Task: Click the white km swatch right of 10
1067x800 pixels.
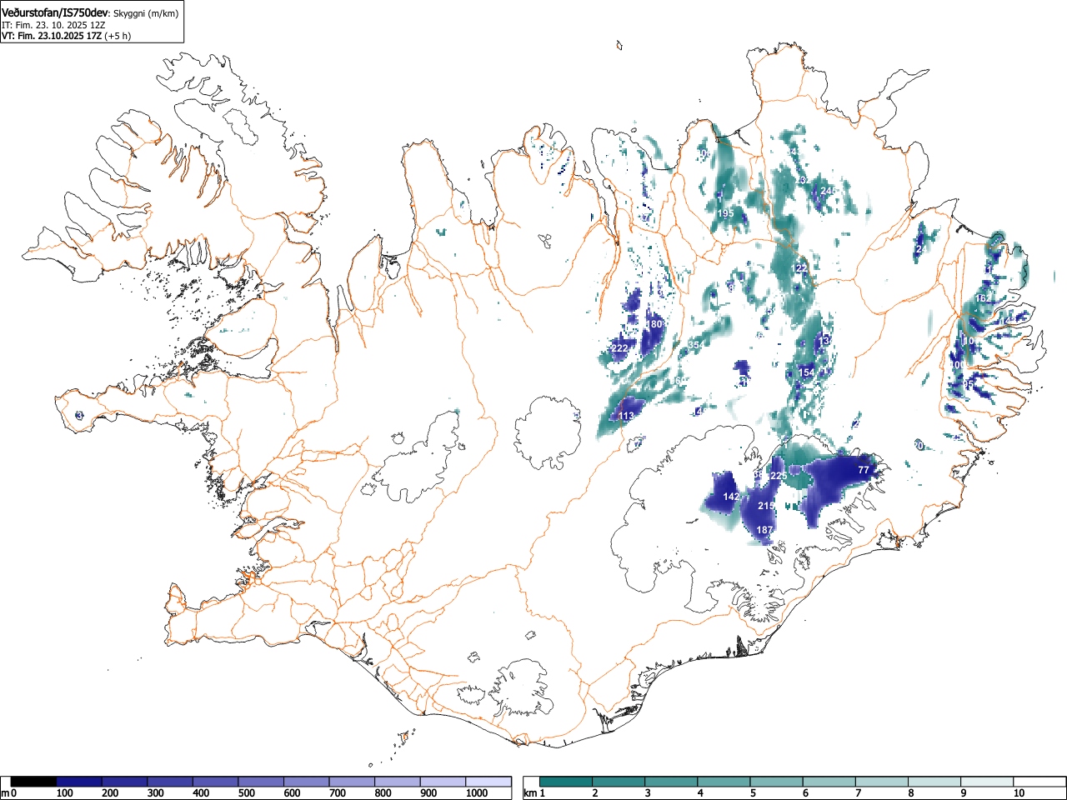Action: point(1039,782)
